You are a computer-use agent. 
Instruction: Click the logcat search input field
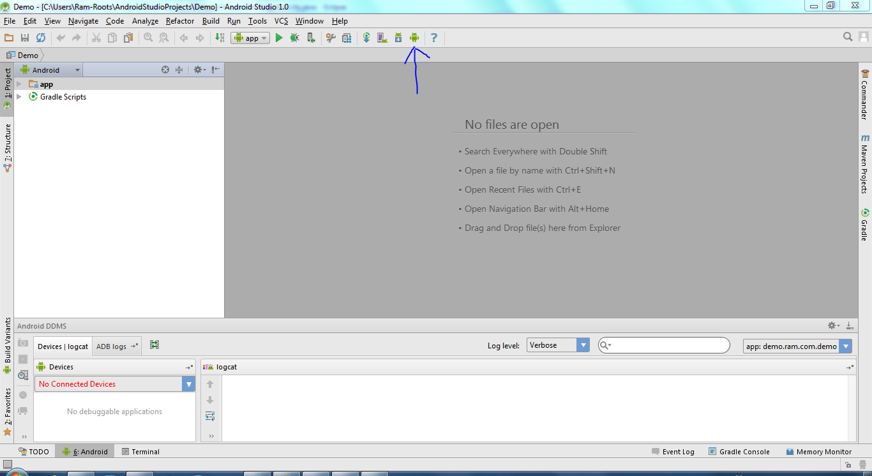click(x=664, y=345)
